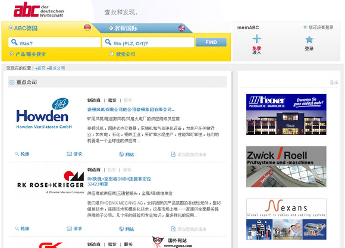Click the meinABC heading
This screenshot has height=248, width=345.
coord(248,27)
